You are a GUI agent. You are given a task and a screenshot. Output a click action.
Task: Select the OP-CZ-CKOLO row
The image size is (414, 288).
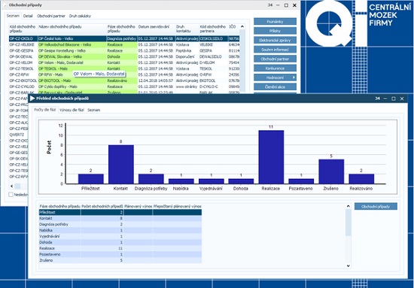tap(124, 39)
